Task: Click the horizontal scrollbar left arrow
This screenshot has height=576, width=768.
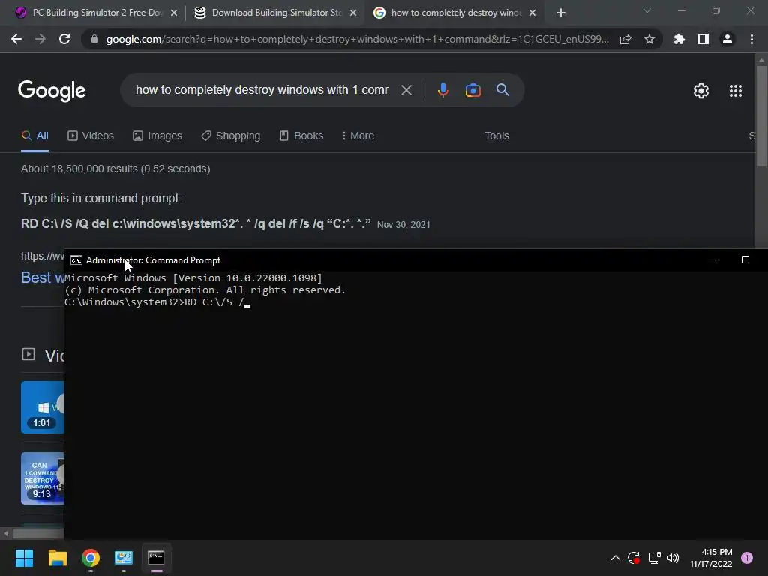Action: 6,533
